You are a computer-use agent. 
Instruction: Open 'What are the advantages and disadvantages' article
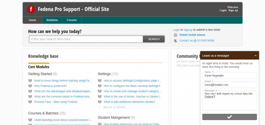63,91
